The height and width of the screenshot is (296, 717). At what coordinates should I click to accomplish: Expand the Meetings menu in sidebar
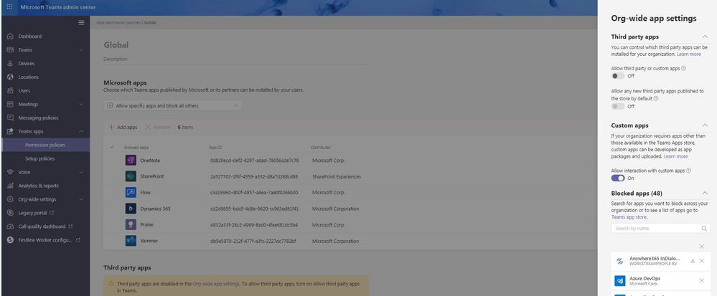(81, 104)
